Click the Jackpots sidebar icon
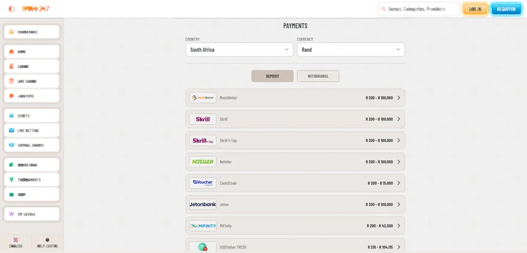This screenshot has width=527, height=253. (x=12, y=96)
